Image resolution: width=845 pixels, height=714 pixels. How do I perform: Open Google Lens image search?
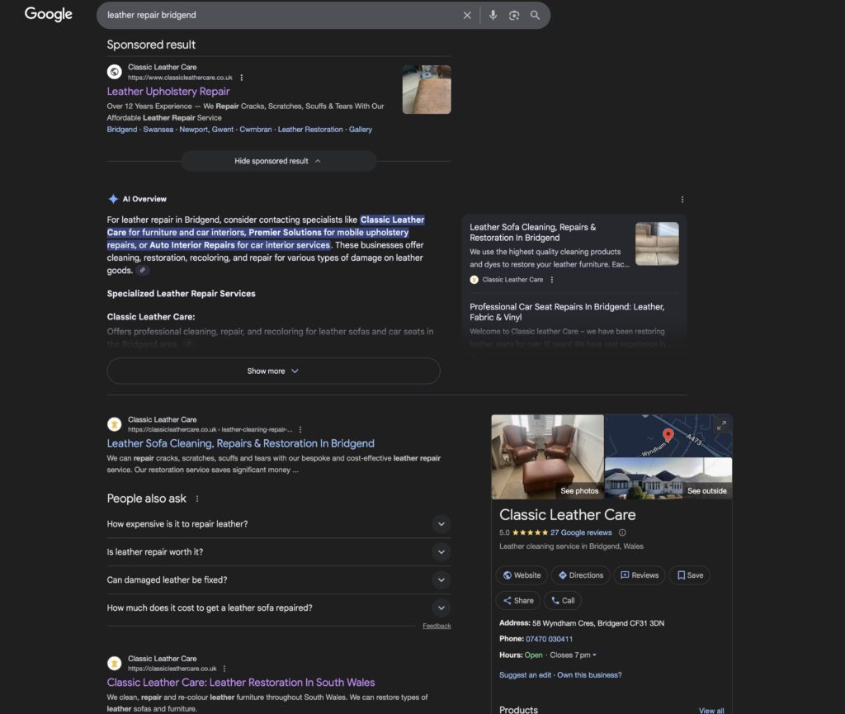tap(514, 15)
